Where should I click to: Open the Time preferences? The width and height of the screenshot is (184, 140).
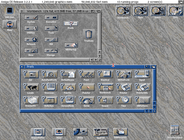tap(124, 100)
